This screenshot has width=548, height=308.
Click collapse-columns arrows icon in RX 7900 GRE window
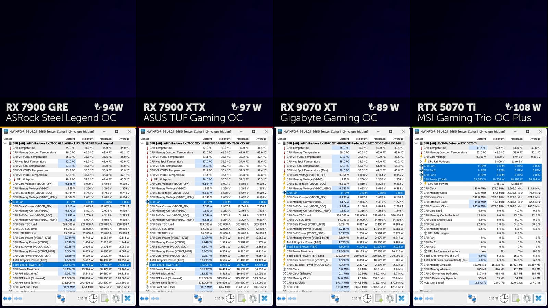[x=18, y=298]
